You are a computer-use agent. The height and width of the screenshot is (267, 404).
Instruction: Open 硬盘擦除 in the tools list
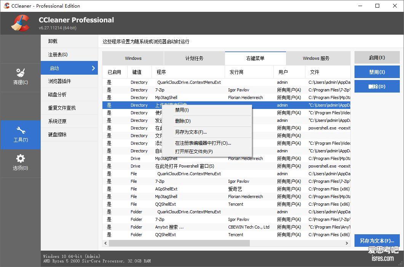69,134
